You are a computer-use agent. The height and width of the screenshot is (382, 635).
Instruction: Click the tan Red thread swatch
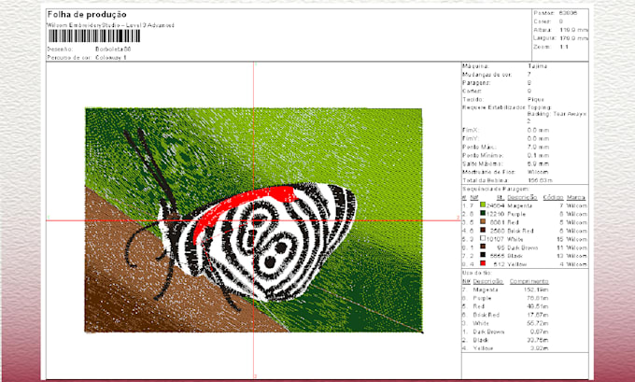[483, 222]
